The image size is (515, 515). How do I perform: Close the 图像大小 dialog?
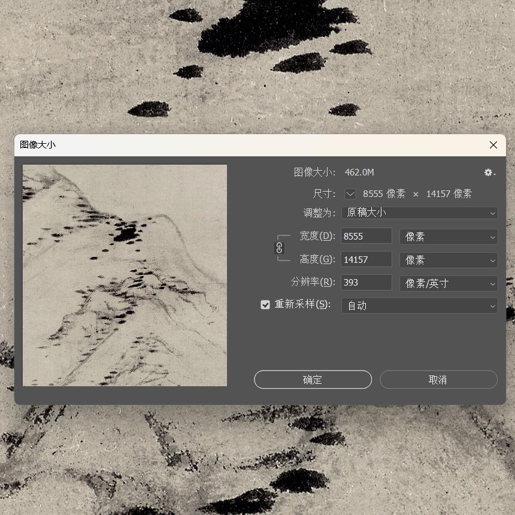(x=493, y=145)
